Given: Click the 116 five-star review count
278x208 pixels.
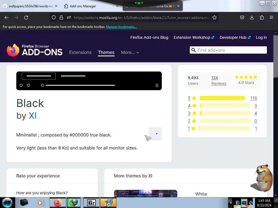Looking at the screenshot, I should 254,98.
